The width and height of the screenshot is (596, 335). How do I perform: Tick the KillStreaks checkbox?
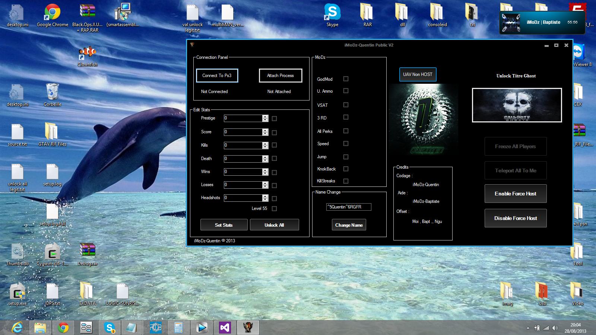pyautogui.click(x=346, y=181)
